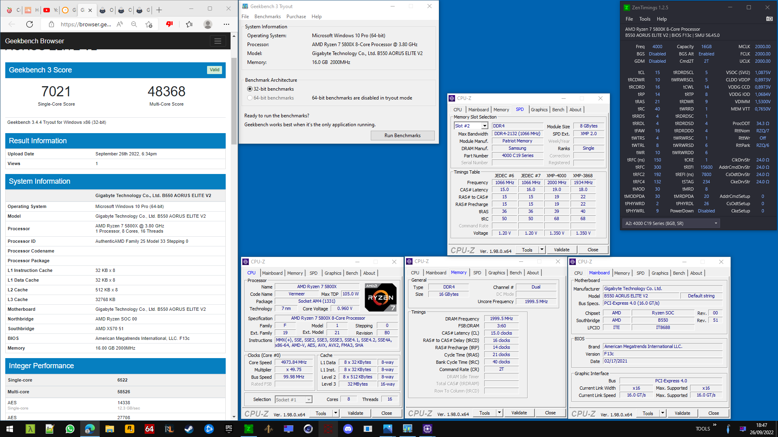Expand ZenTimings module selector A2 4000 C19
Screen dimensions: 778x437
[x=671, y=223]
